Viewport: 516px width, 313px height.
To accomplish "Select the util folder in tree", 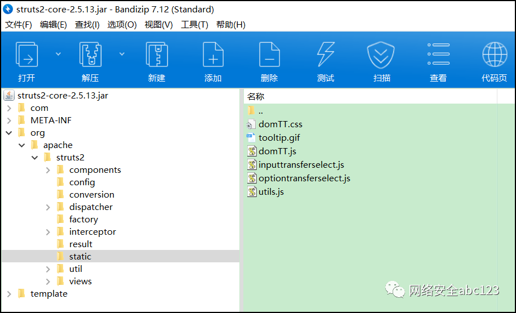I will [75, 269].
